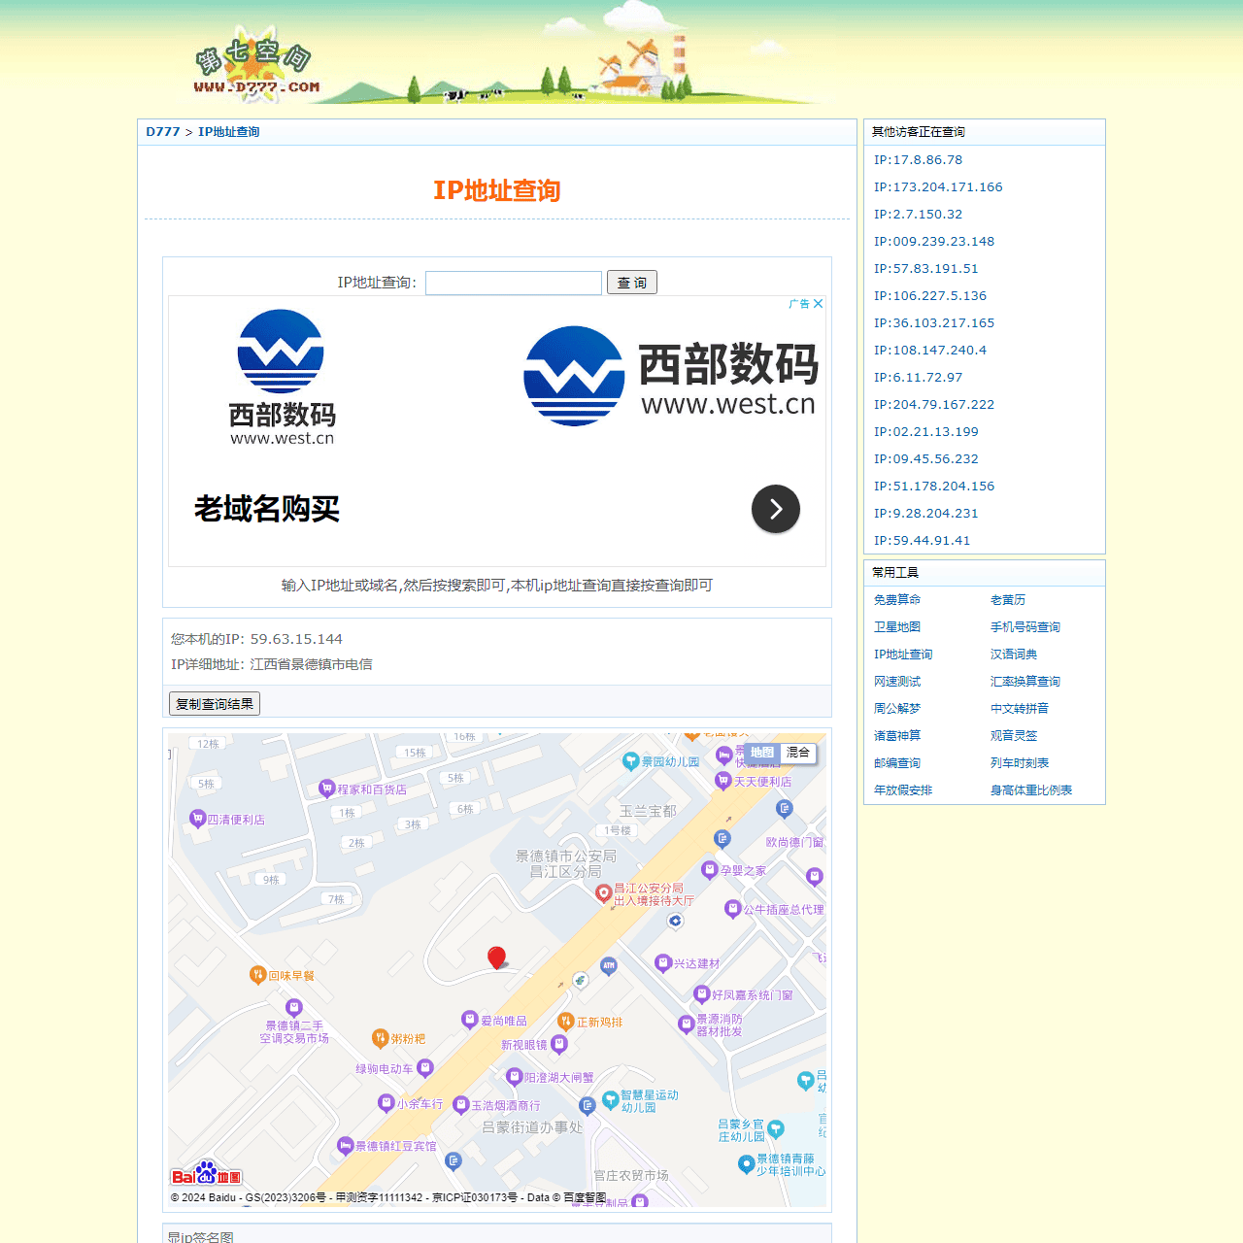
Task: Open the 免费算命 tool
Action: pyautogui.click(x=897, y=600)
